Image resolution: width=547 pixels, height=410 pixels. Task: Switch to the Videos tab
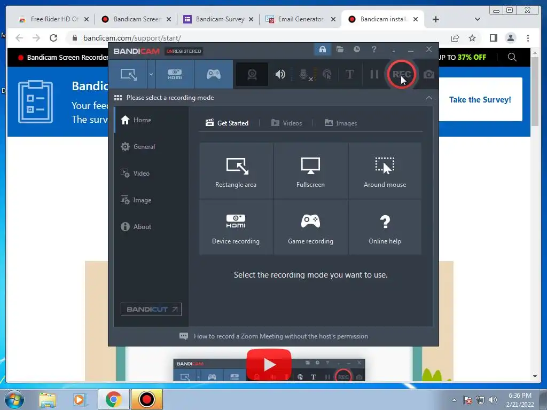click(x=286, y=123)
